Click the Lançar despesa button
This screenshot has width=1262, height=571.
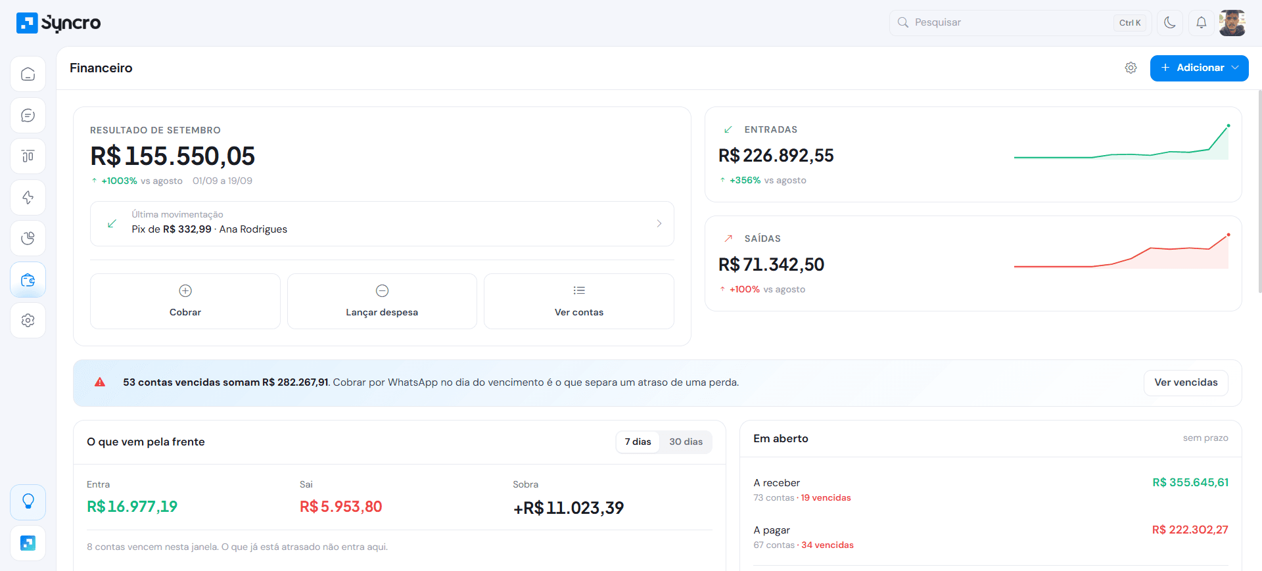click(382, 301)
